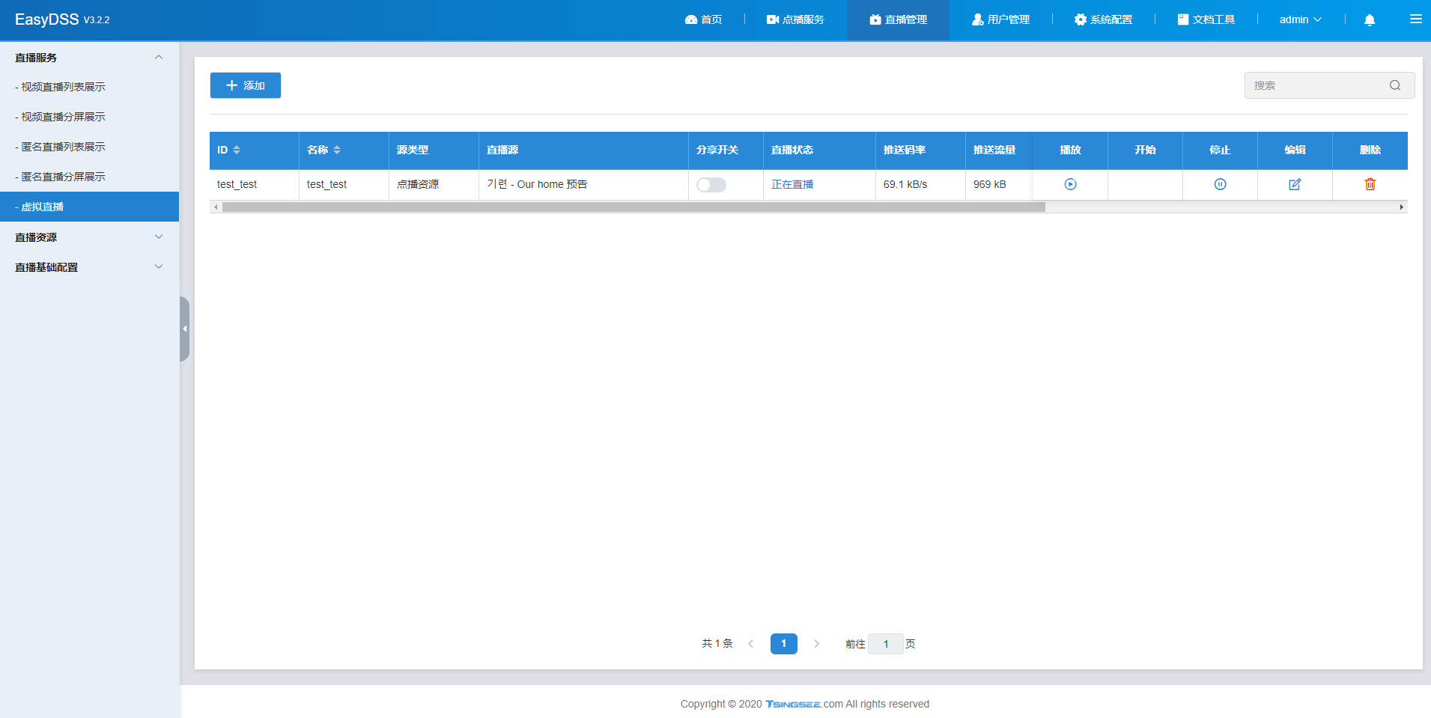
Task: Open 用户管理 in the top navigation
Action: [1000, 19]
